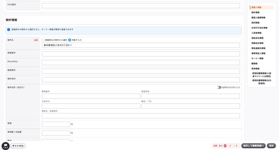The height and width of the screenshot is (150, 279).
Task: Open オーナー情報 in the side navigation
Action: (x=257, y=59)
